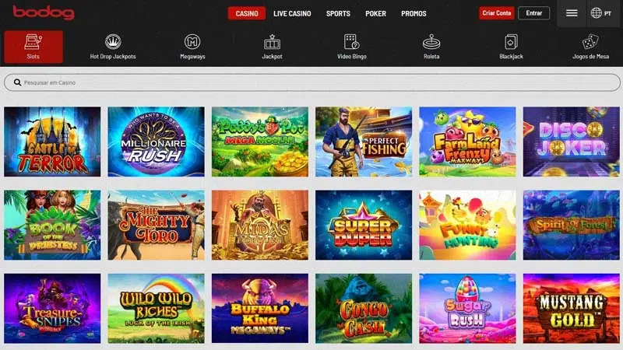Open the Jackpot category icon
This screenshot has width=623, height=350.
click(x=272, y=42)
